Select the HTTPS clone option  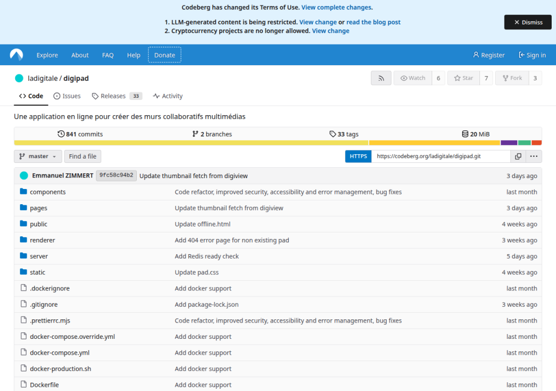point(358,156)
